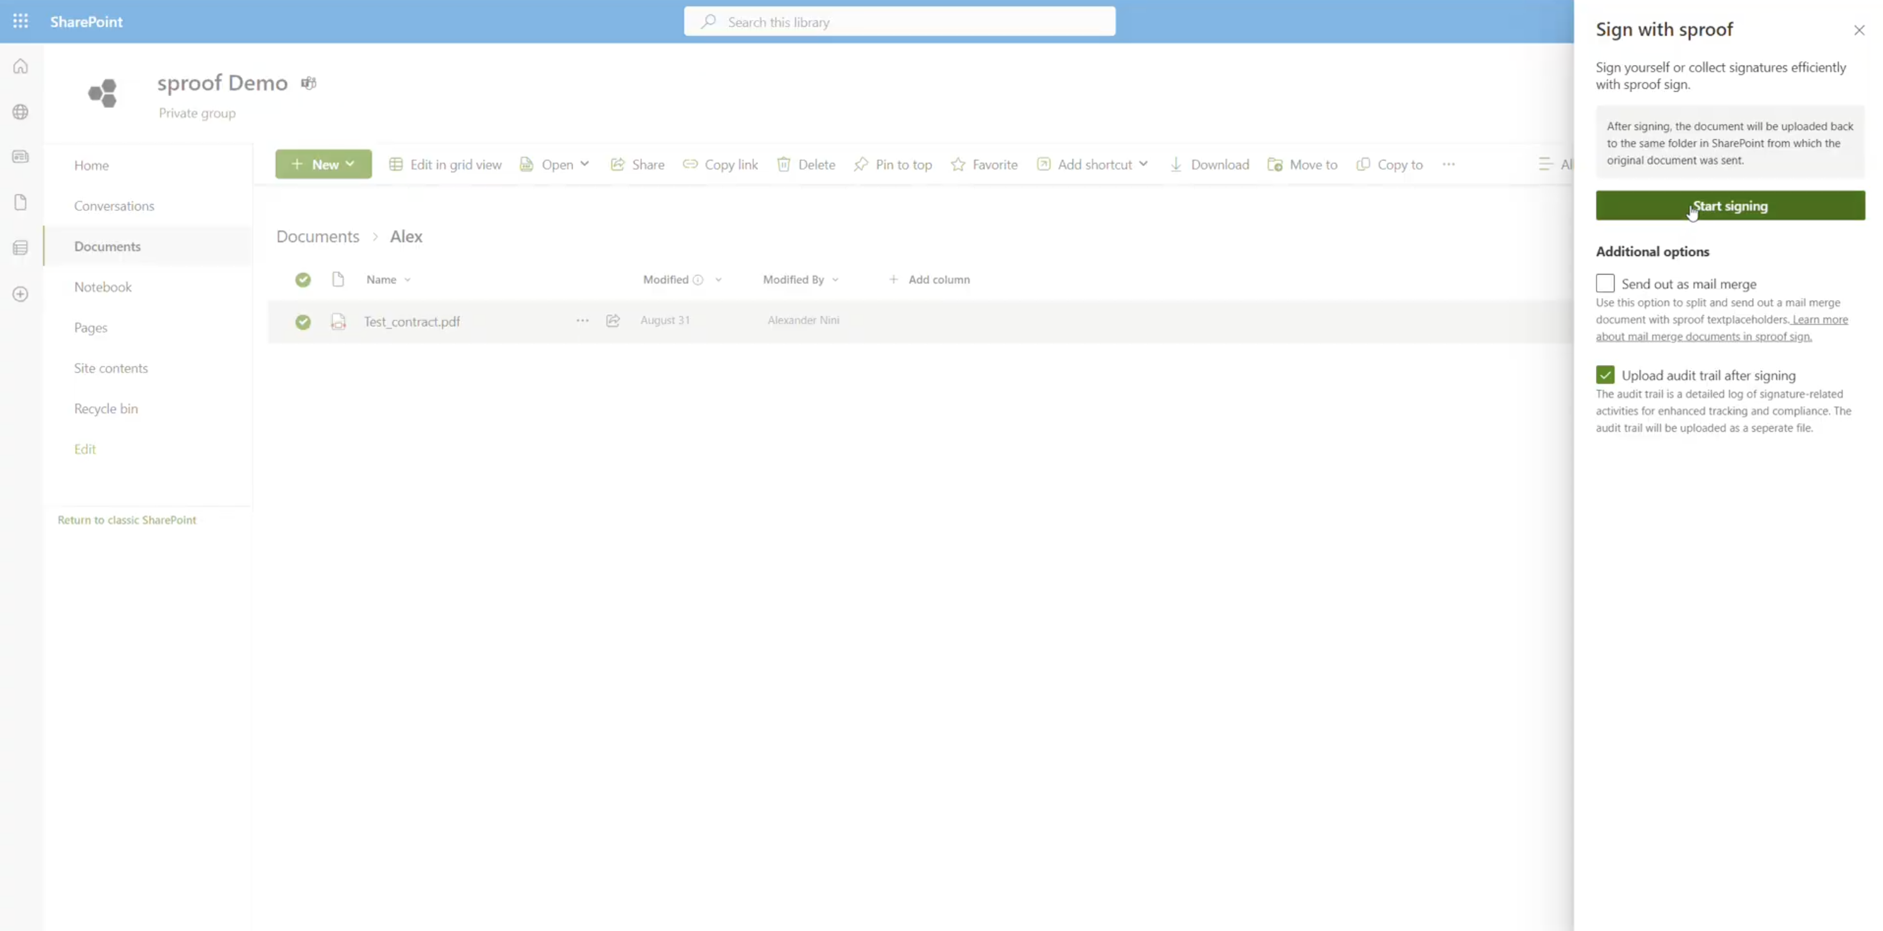This screenshot has height=931, width=1883.
Task: Click the Start signing button
Action: coord(1730,205)
